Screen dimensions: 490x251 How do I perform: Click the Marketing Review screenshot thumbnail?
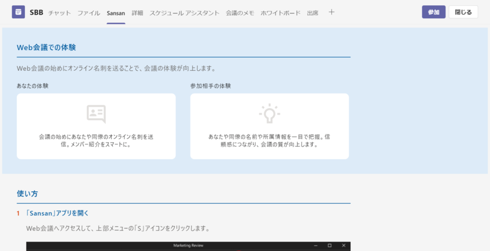coord(188,246)
